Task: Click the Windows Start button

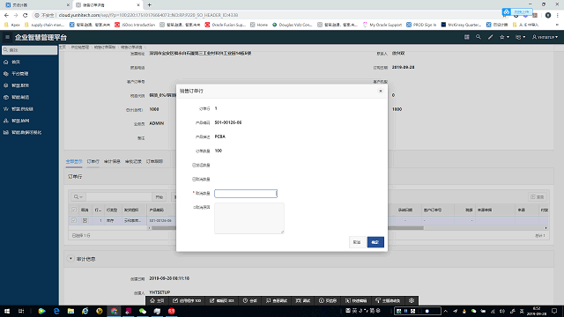Action: click(x=6, y=311)
